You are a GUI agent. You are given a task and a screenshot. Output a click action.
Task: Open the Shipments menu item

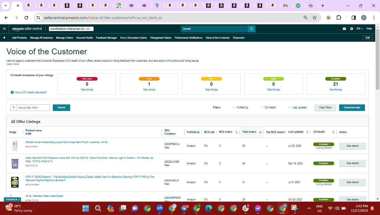[239, 38]
